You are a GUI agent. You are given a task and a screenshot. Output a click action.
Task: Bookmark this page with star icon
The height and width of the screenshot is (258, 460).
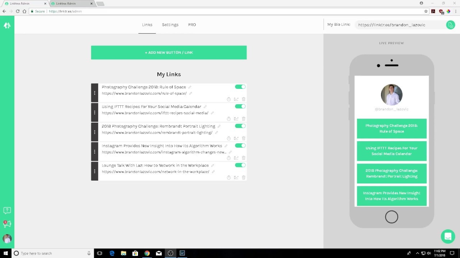click(426, 11)
